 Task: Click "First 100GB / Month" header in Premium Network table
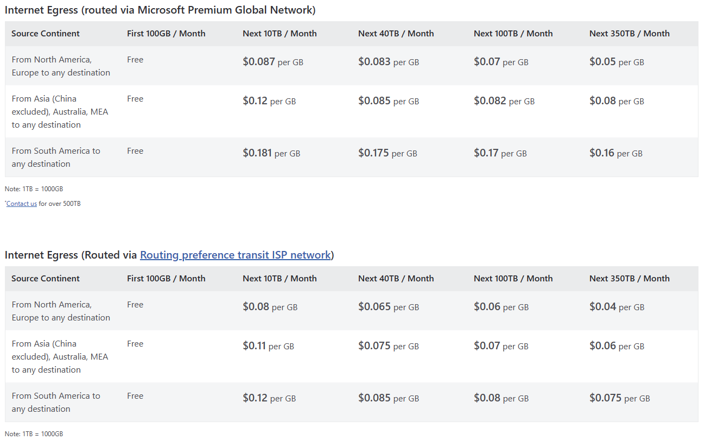(x=166, y=34)
